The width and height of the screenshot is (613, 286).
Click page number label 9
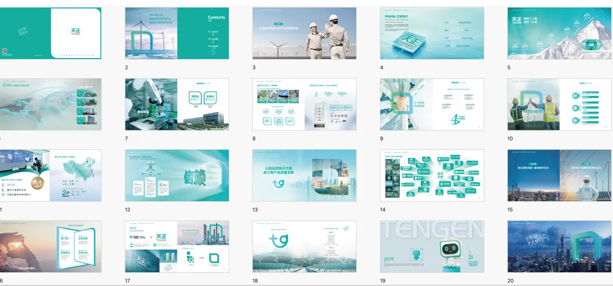(x=381, y=139)
